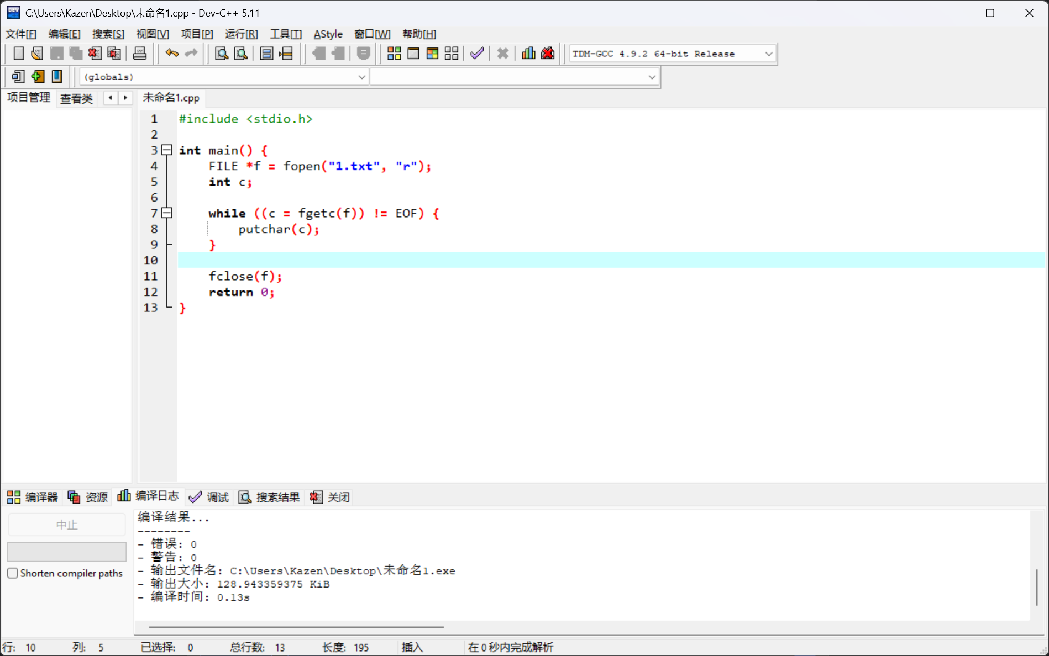Open the 运行[R] menu
This screenshot has height=656, width=1049.
point(241,34)
